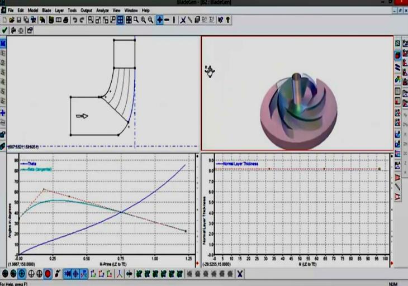Click the multicolor shaded icon in the right sidebar

[397, 79]
